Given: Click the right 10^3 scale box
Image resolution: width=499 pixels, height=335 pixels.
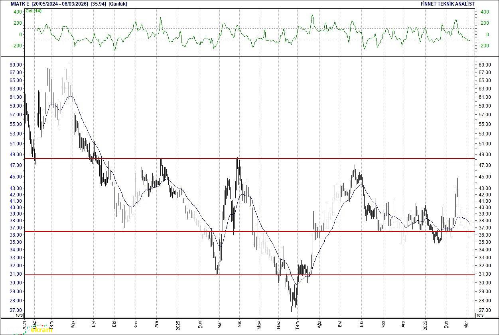Looking at the screenshot, I should coord(480,315).
